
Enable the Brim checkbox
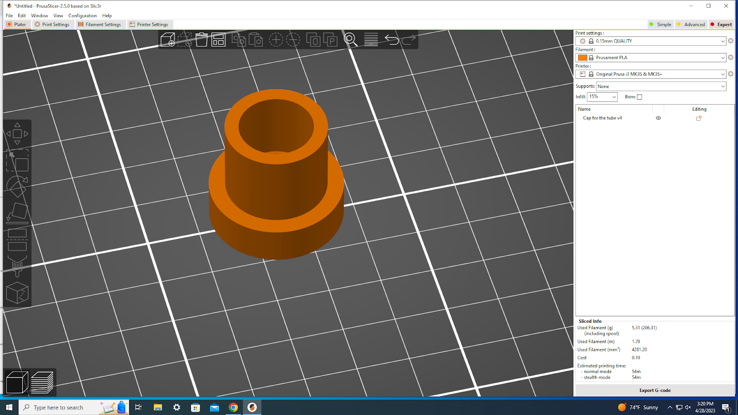pyautogui.click(x=639, y=97)
